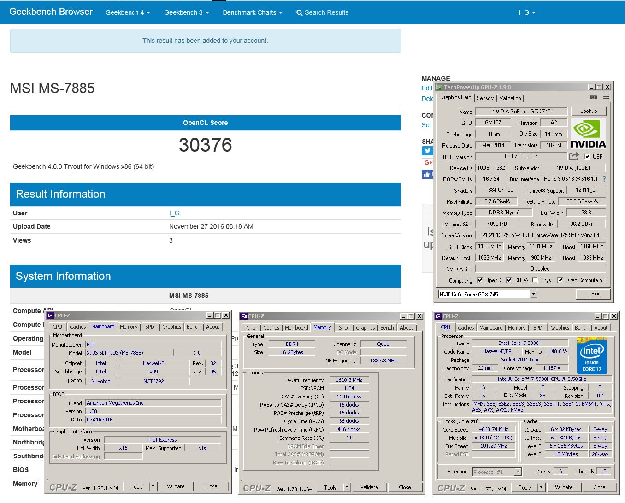This screenshot has width=625, height=503.
Task: Switch to the Sensors tab in GPU-Z
Action: point(485,98)
